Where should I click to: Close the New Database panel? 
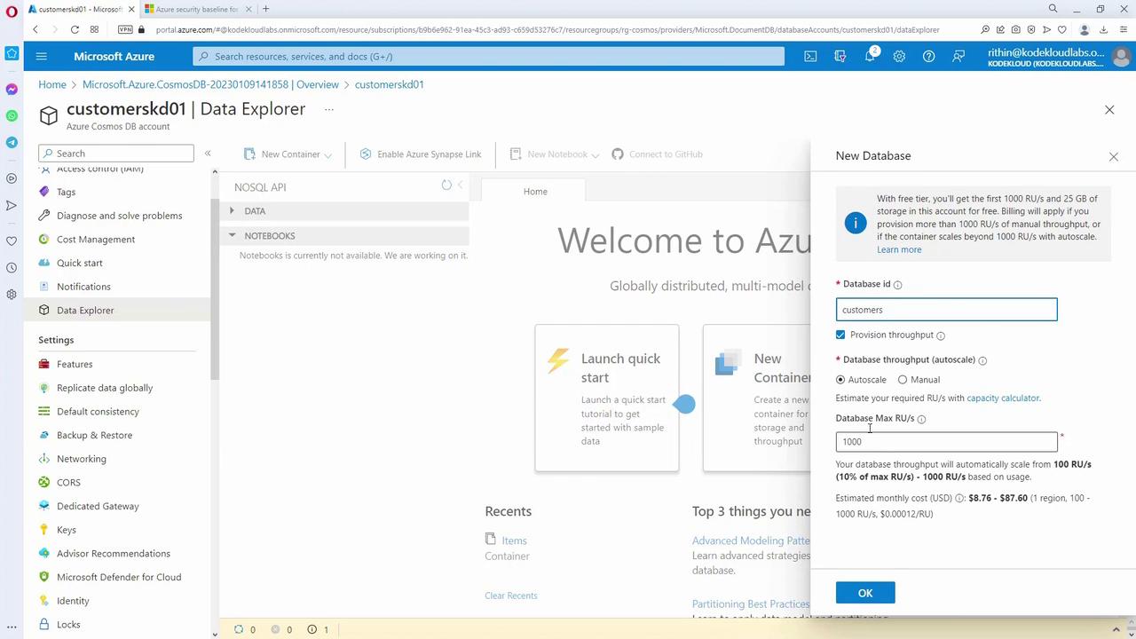point(1114,157)
